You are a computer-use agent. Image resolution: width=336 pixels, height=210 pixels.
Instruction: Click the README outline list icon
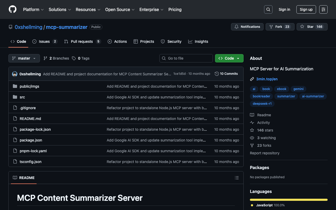(237, 178)
